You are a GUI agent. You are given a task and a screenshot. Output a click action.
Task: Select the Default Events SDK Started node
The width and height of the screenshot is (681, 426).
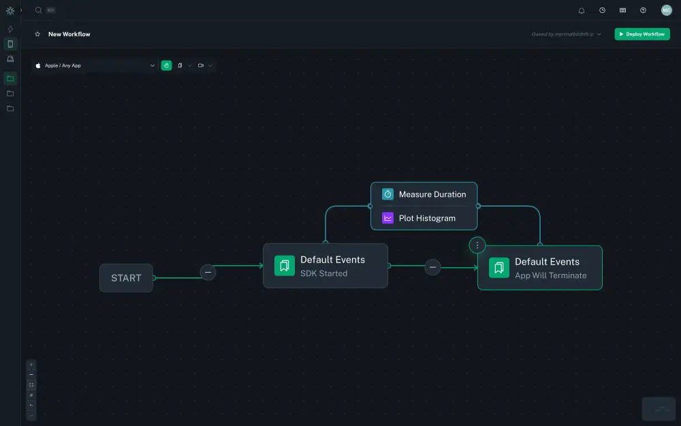point(325,266)
